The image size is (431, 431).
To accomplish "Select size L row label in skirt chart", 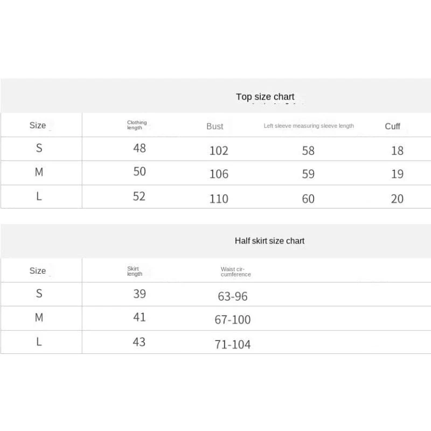I will [39, 342].
